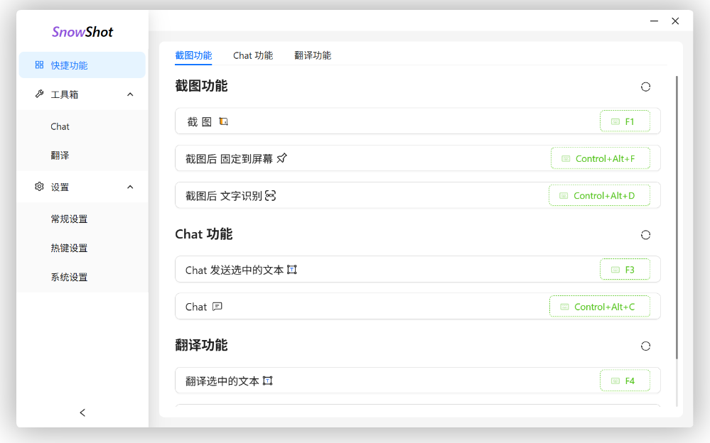Screen dimensions: 710x443
Task: Click the reset icon beside 截图功能 heading
Action: [x=645, y=87]
